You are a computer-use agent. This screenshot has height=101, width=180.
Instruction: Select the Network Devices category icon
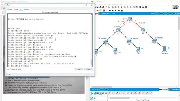[91, 93]
